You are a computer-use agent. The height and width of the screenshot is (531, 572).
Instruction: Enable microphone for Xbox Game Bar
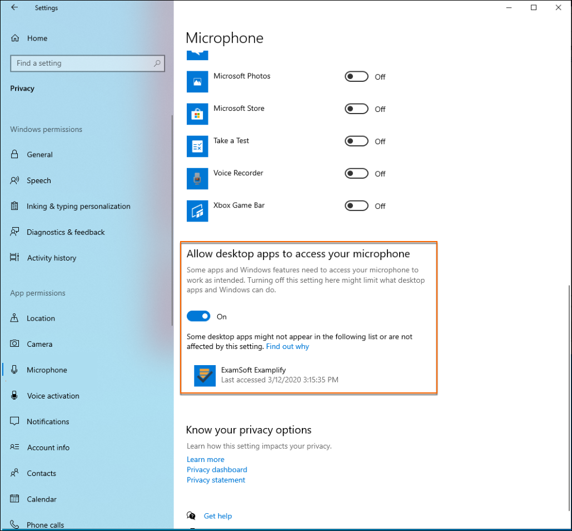point(356,206)
